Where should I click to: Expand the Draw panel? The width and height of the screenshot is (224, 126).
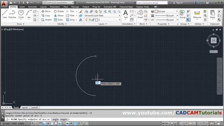click(20, 24)
